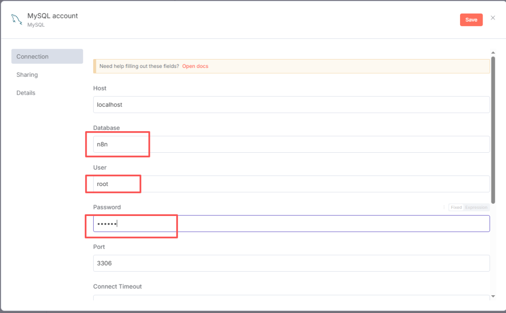This screenshot has width=506, height=313.
Task: Click the User input field
Action: (291, 184)
